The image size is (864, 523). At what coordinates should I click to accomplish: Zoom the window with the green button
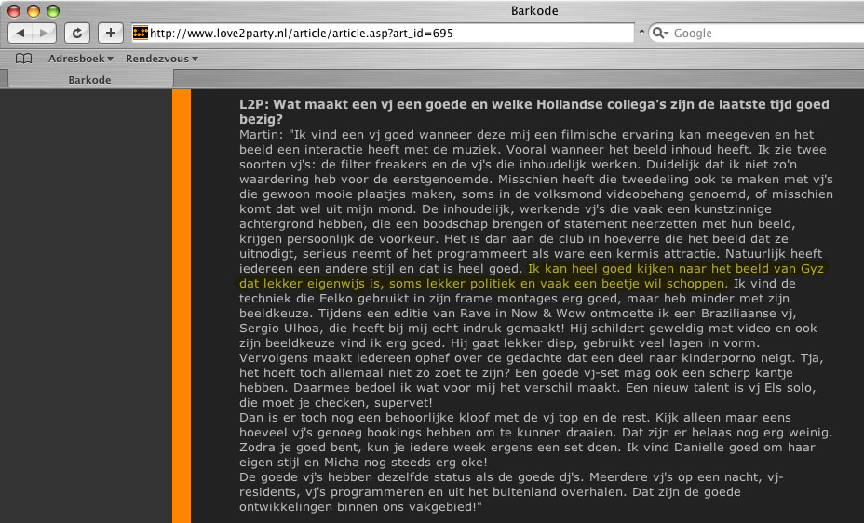click(52, 11)
